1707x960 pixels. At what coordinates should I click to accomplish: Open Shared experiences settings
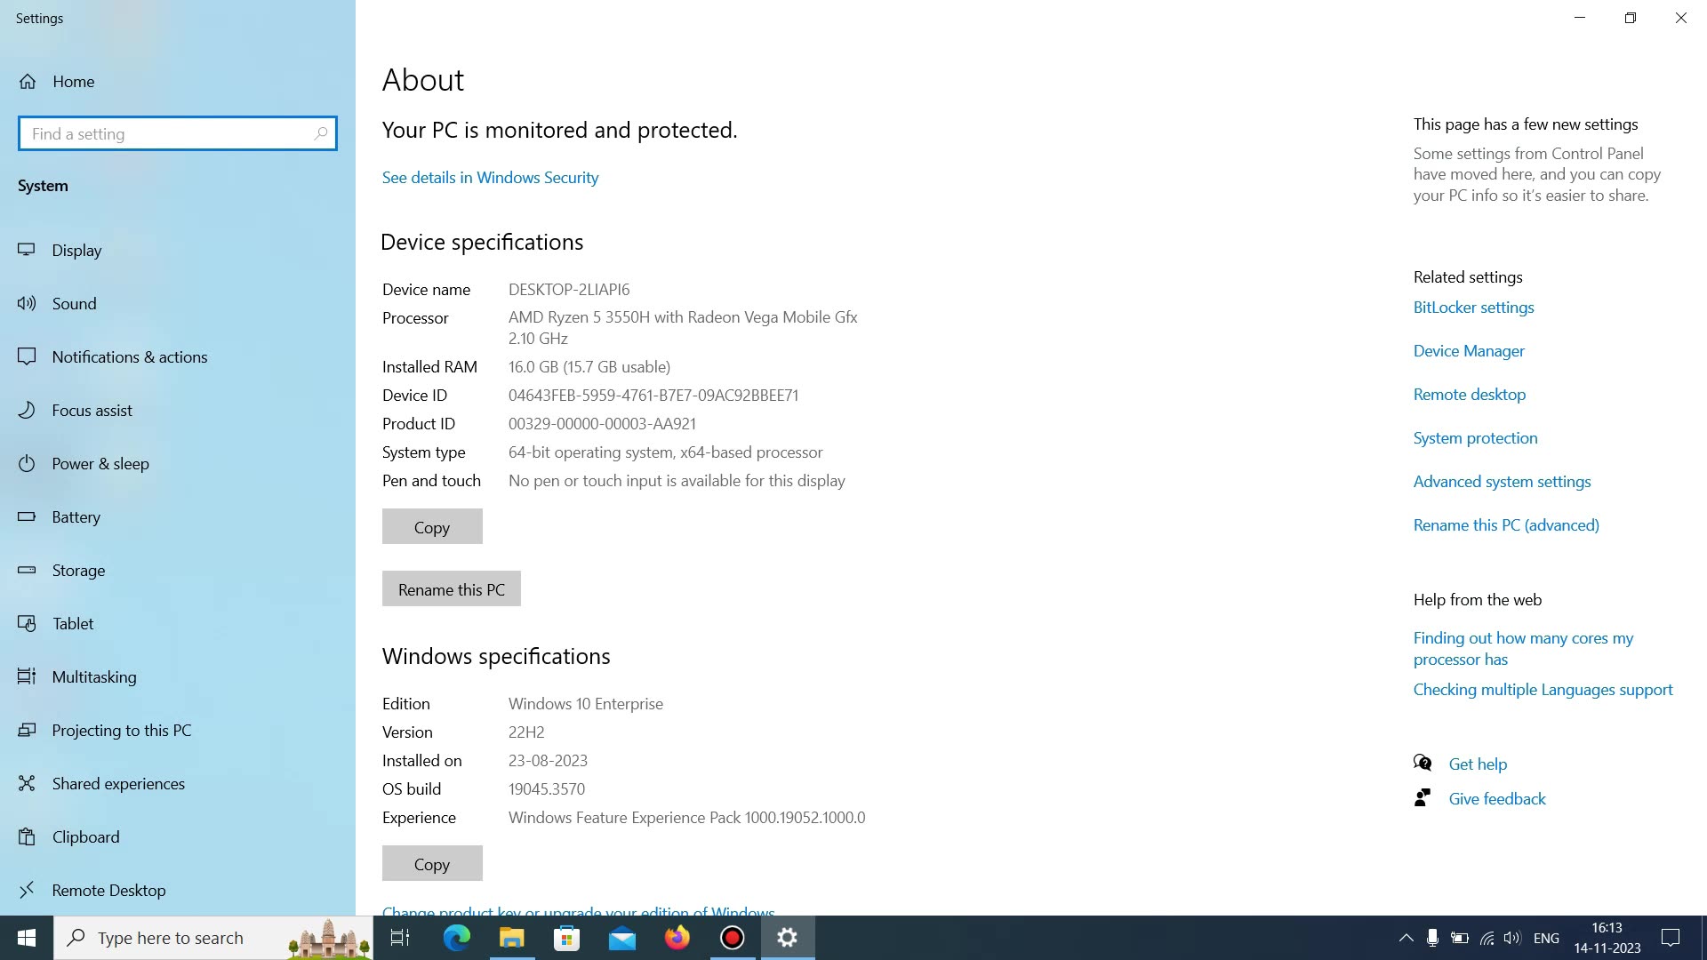118,783
